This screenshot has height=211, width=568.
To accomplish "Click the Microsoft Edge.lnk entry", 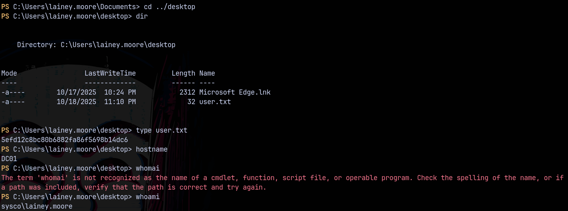I will point(234,92).
